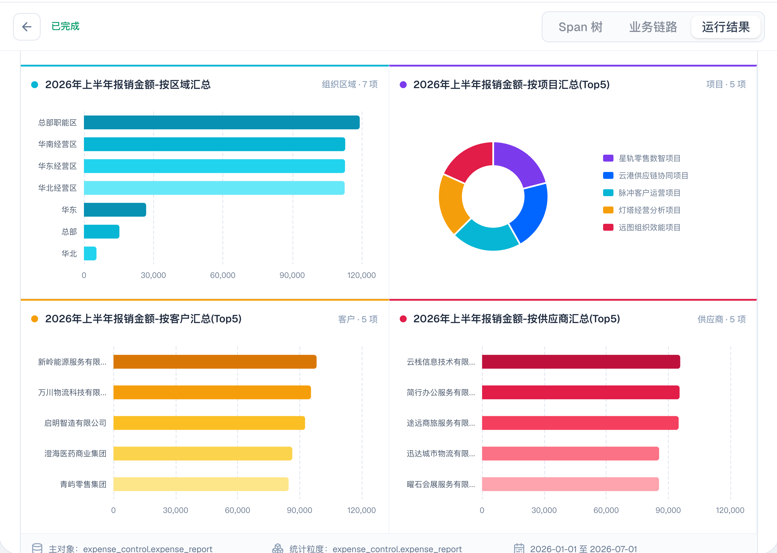777x553 pixels.
Task: Click the 已完成 status label
Action: click(65, 26)
